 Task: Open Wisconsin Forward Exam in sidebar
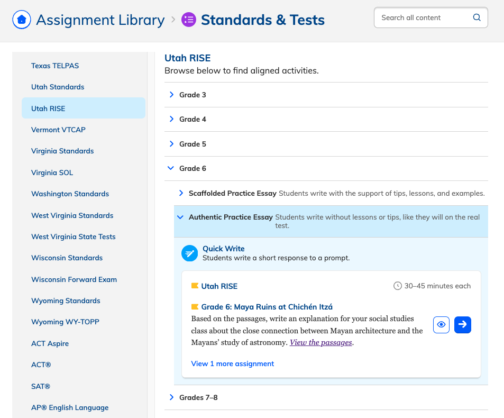74,279
